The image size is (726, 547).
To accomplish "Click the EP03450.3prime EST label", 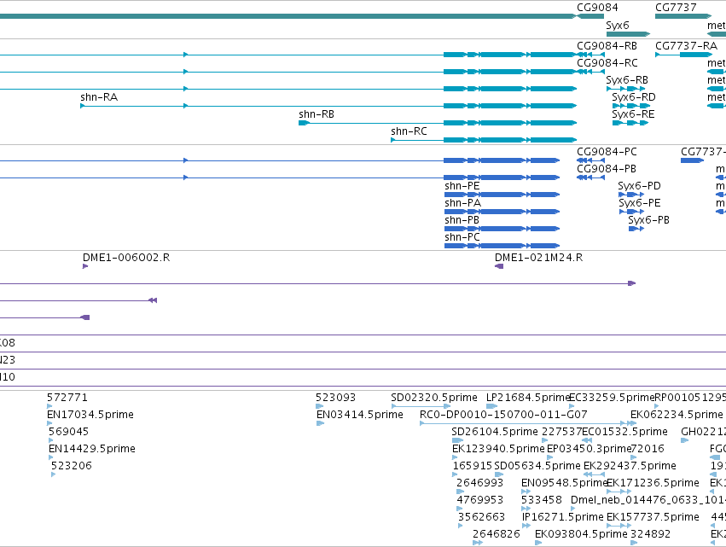I will [589, 449].
